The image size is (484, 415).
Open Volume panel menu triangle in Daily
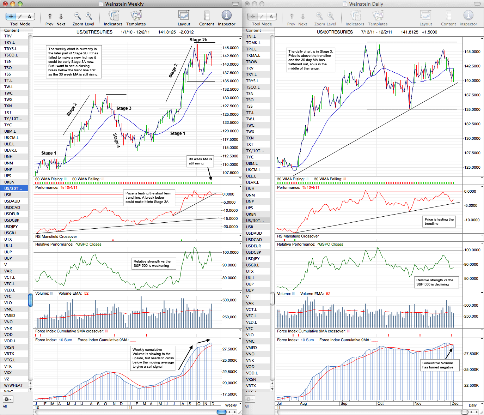click(482, 293)
